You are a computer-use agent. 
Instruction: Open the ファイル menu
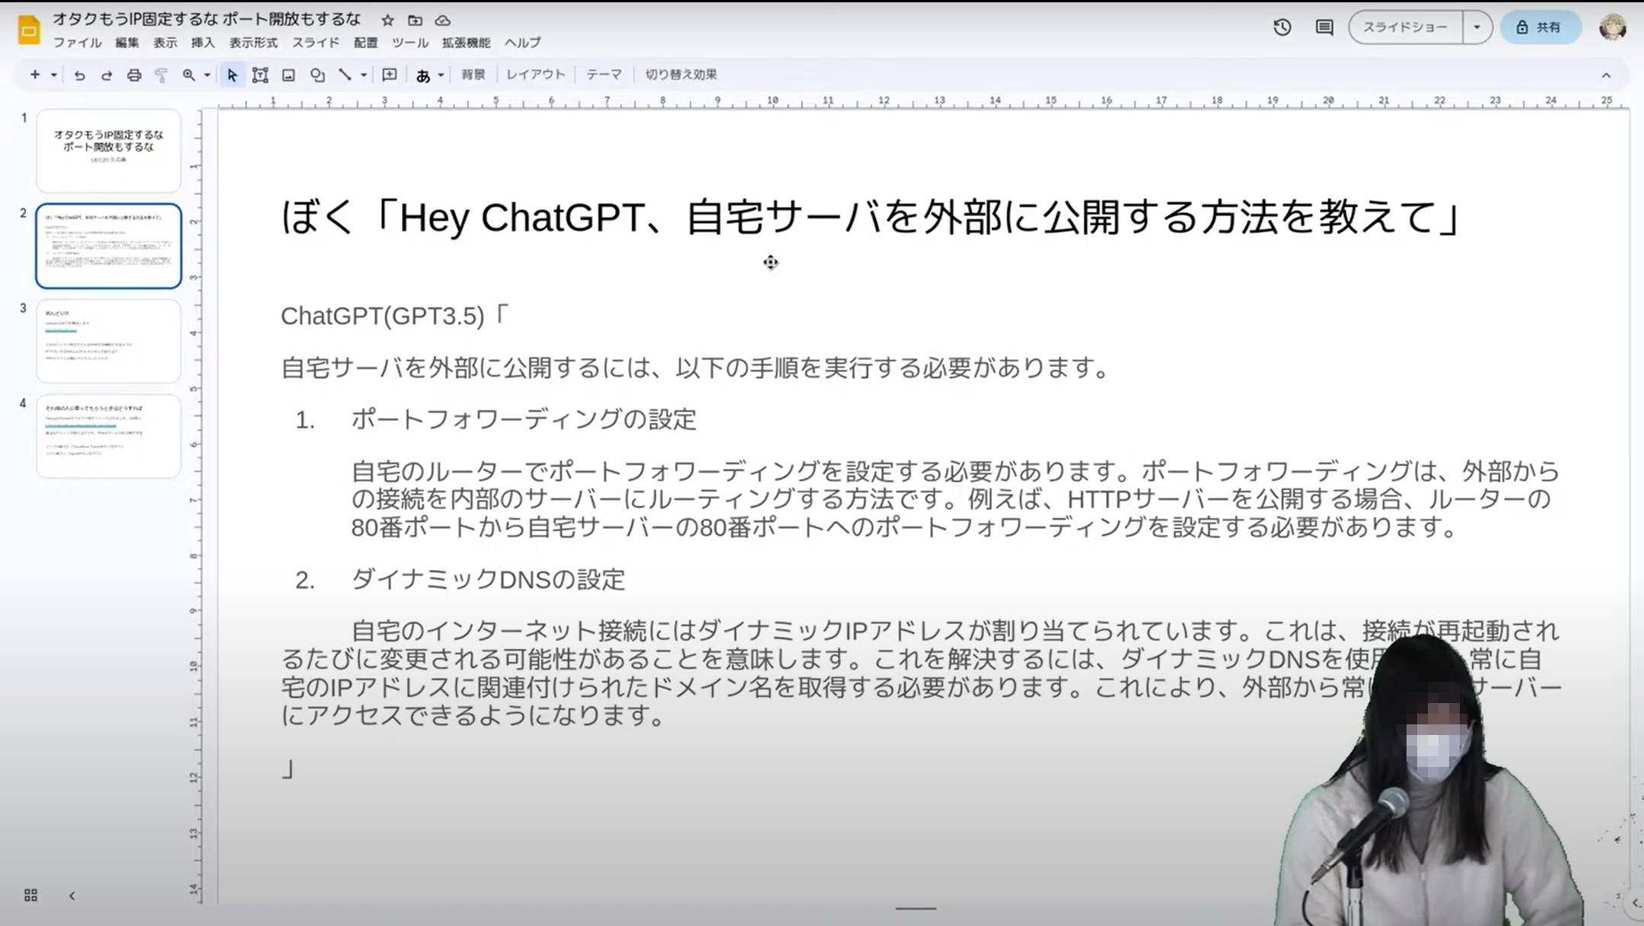77,43
